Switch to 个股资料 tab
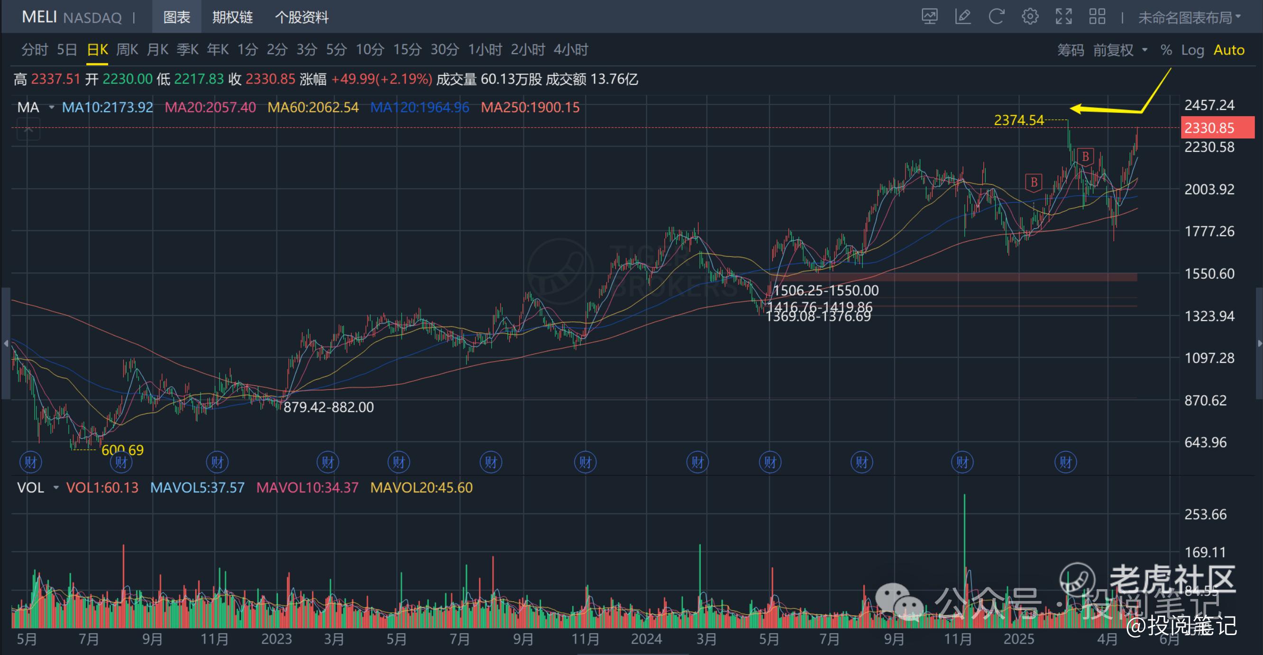Viewport: 1263px width, 655px height. 302,18
